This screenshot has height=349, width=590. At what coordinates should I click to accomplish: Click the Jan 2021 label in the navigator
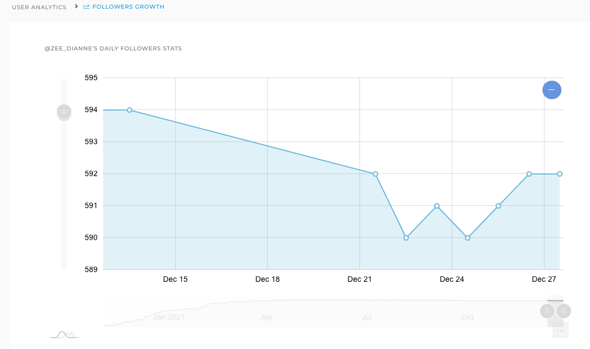(168, 317)
